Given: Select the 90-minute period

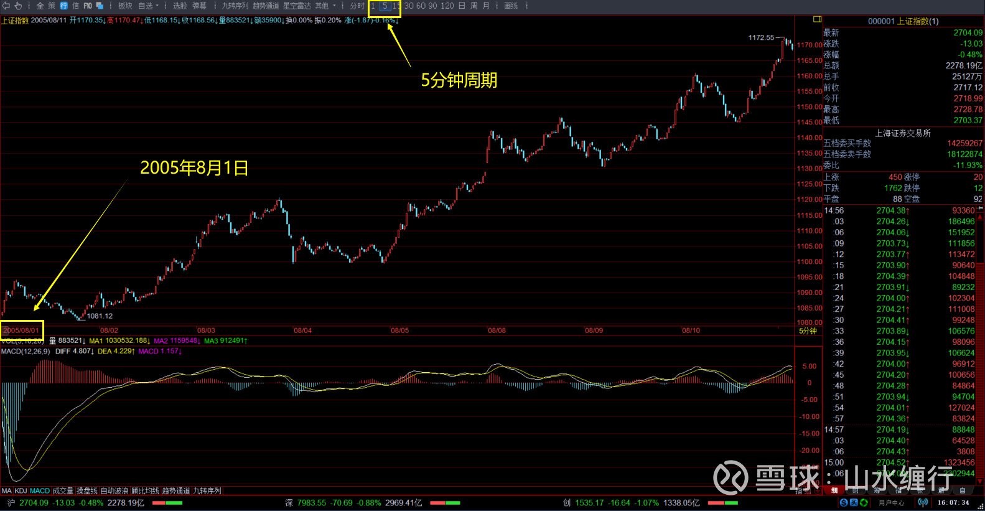Looking at the screenshot, I should [432, 6].
